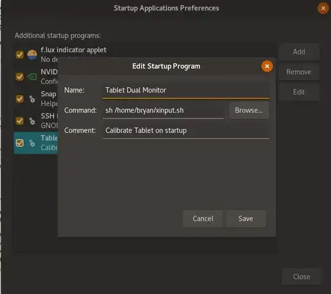The height and width of the screenshot is (294, 331).
Task: Close the Edit Startup Program dialog
Action: coord(267,66)
